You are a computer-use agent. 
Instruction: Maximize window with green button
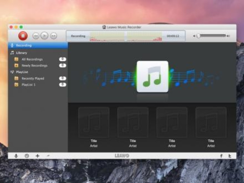(x=21, y=27)
